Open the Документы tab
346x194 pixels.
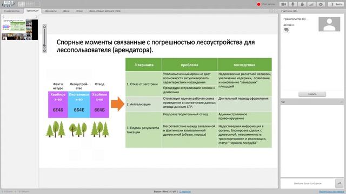[x=51, y=11]
